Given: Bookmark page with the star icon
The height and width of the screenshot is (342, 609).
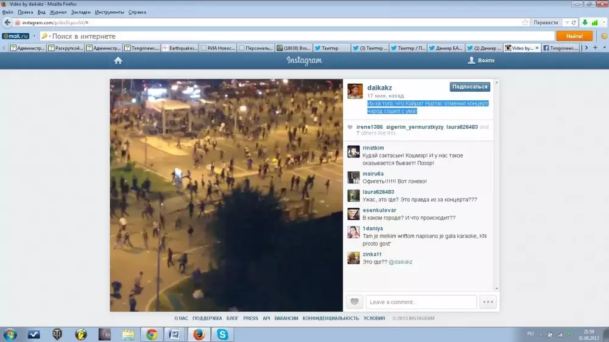Looking at the screenshot, I should coord(525,22).
